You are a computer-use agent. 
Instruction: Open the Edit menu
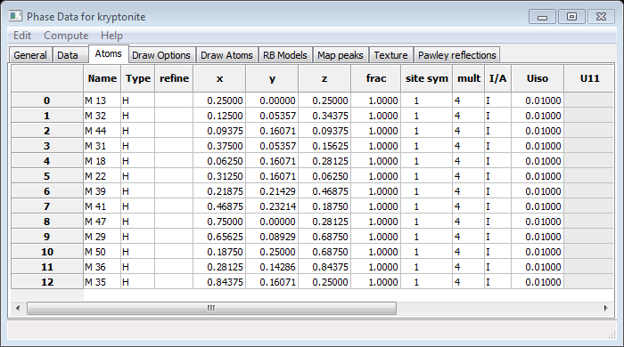click(22, 36)
